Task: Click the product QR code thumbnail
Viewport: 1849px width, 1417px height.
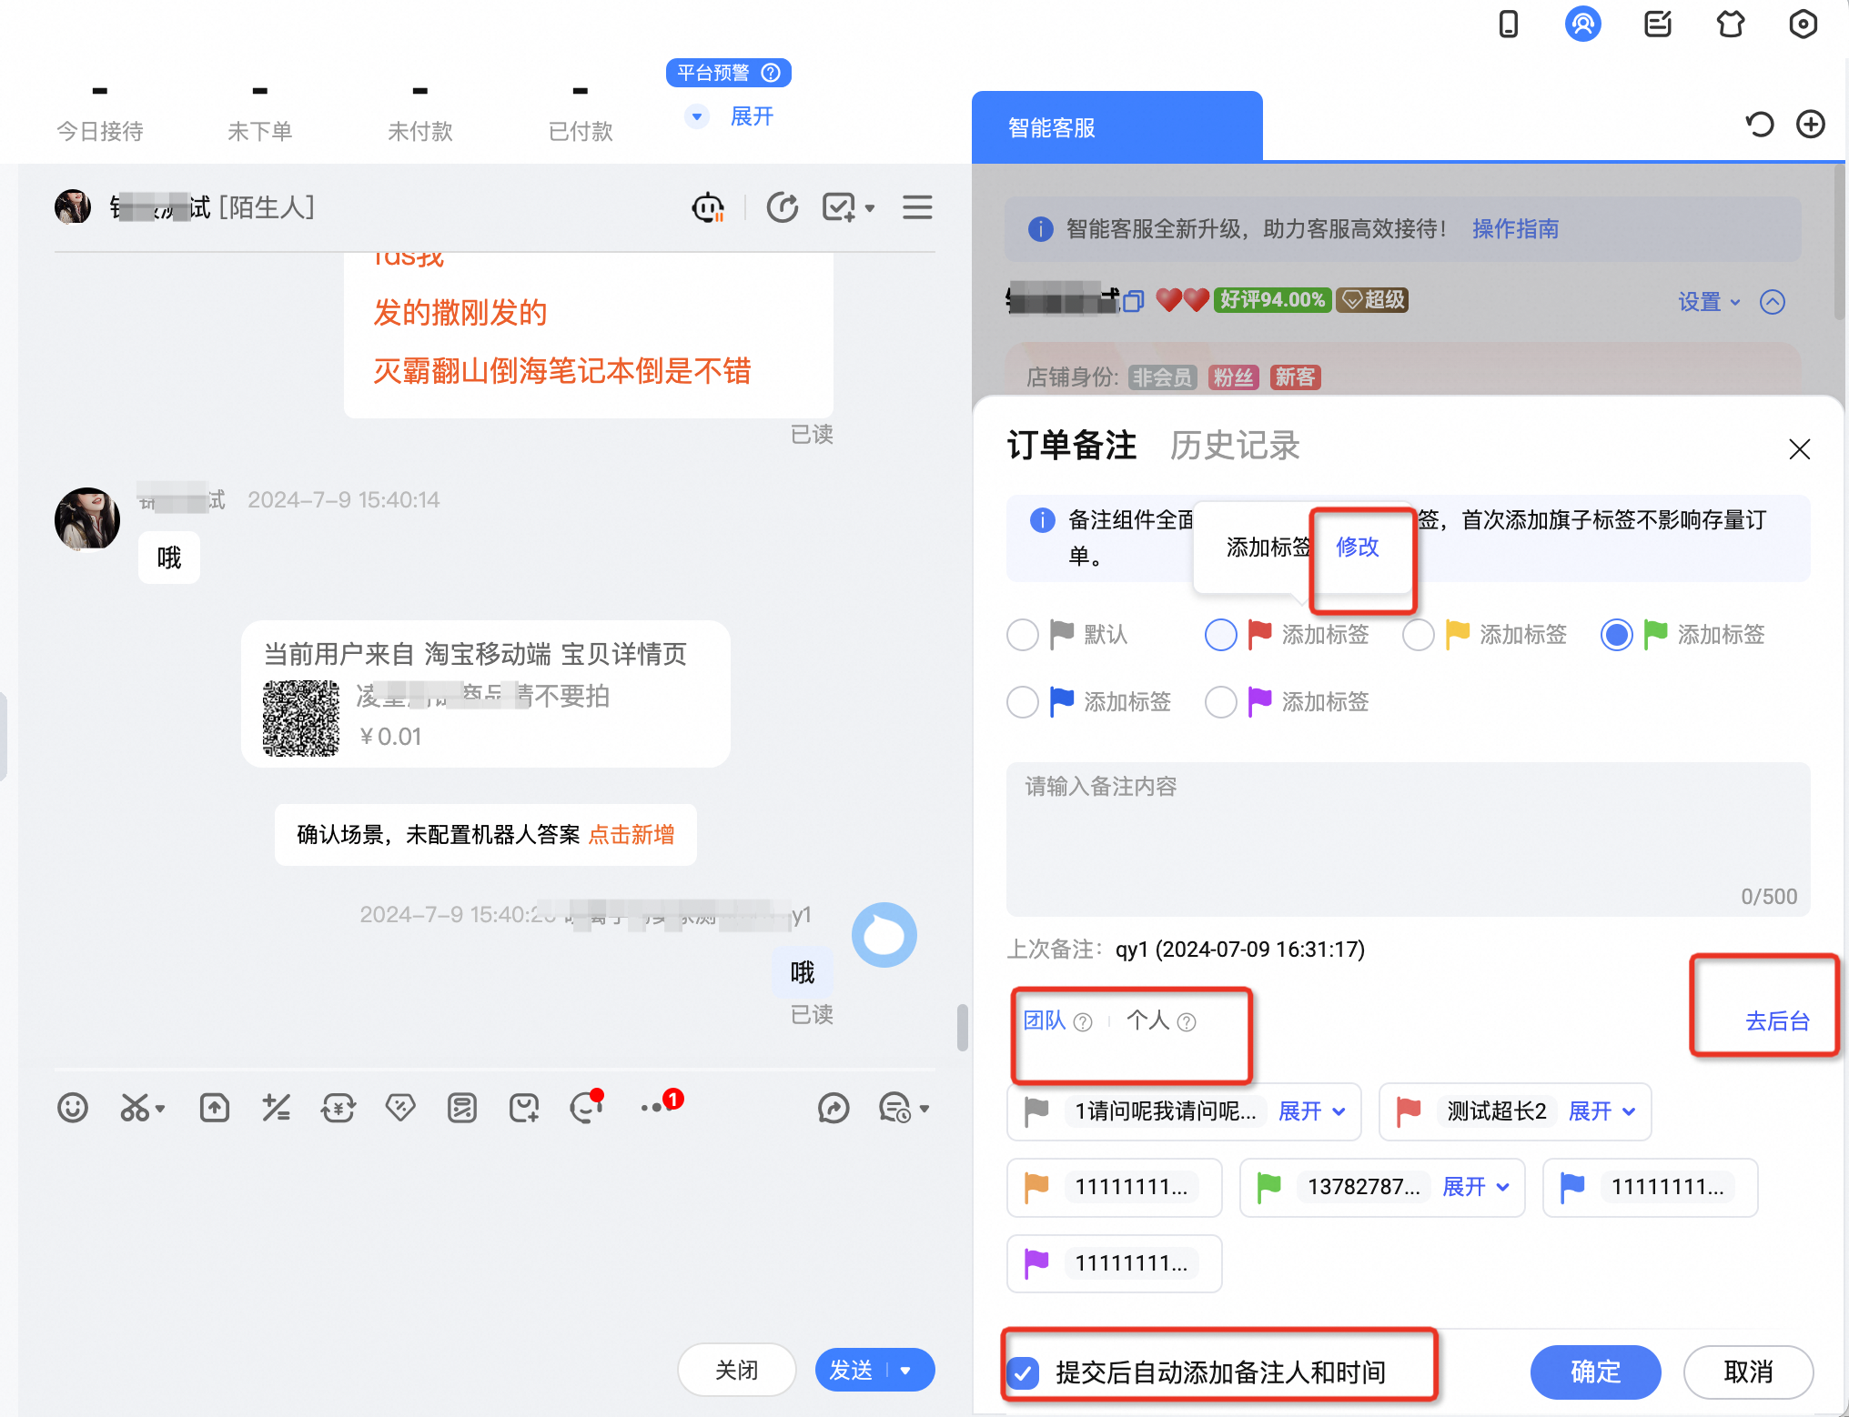Action: [x=301, y=718]
